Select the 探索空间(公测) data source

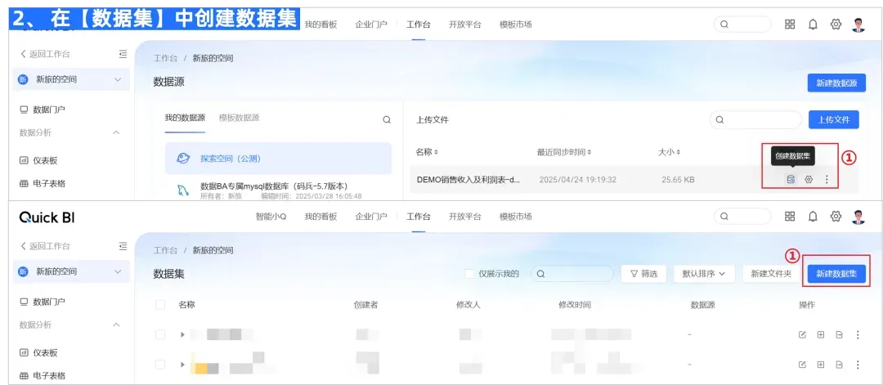pyautogui.click(x=278, y=158)
